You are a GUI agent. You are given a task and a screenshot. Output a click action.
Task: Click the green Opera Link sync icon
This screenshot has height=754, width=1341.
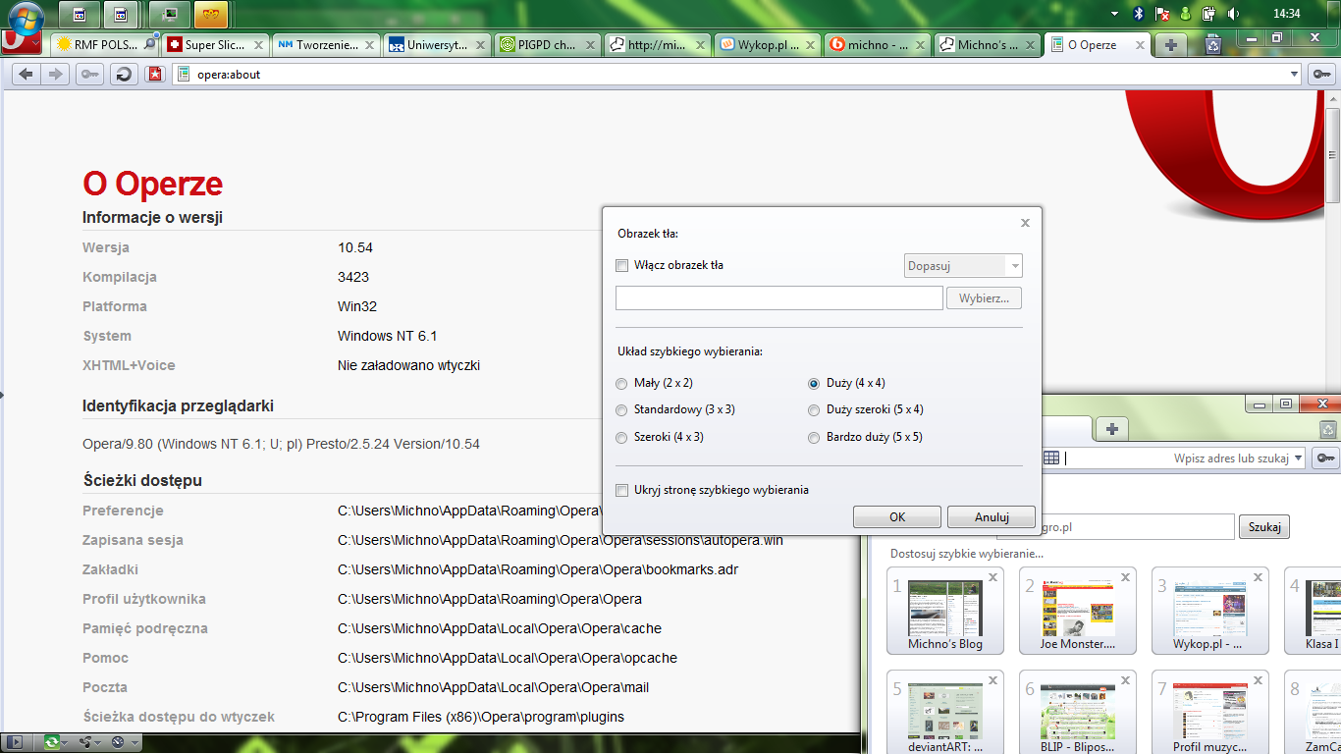click(x=50, y=742)
